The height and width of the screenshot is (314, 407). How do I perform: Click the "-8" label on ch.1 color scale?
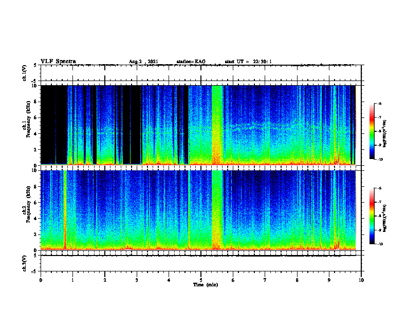(x=379, y=131)
